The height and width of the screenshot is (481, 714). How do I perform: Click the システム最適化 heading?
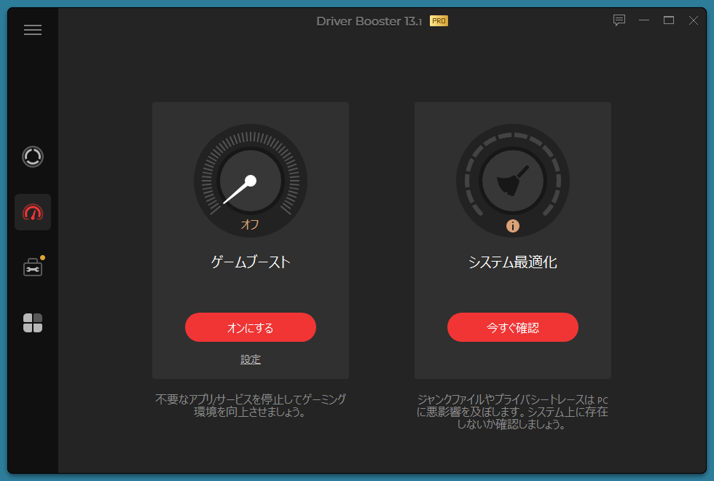[x=512, y=262]
